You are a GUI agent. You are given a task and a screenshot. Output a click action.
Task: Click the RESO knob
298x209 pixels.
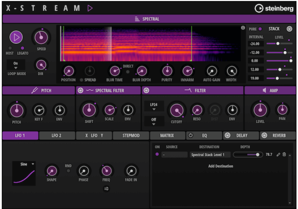[197, 110]
